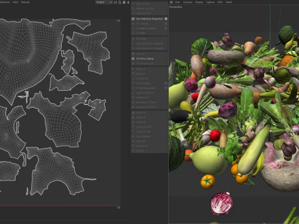Open Set UVW from Projection gear options
Screen dimensions: 299x224
[166, 19]
